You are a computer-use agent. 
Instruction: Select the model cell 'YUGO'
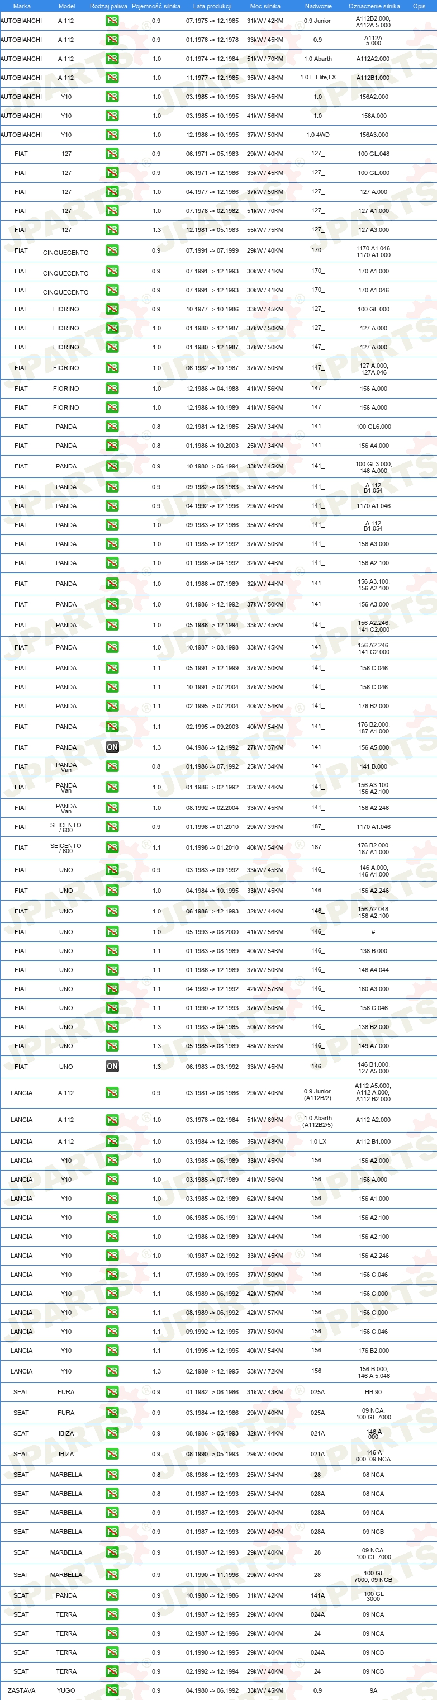[66, 1690]
